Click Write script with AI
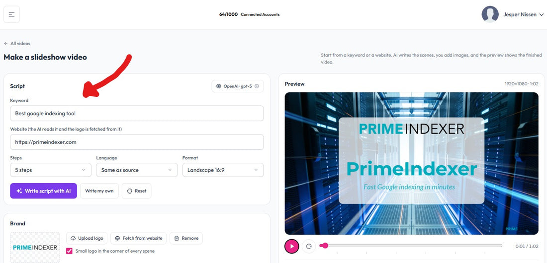 [44, 191]
